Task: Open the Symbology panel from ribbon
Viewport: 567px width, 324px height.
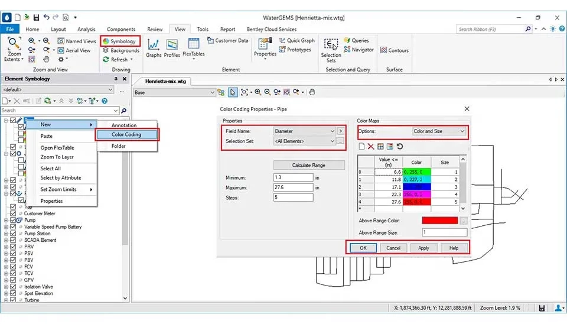Action: 119,41
